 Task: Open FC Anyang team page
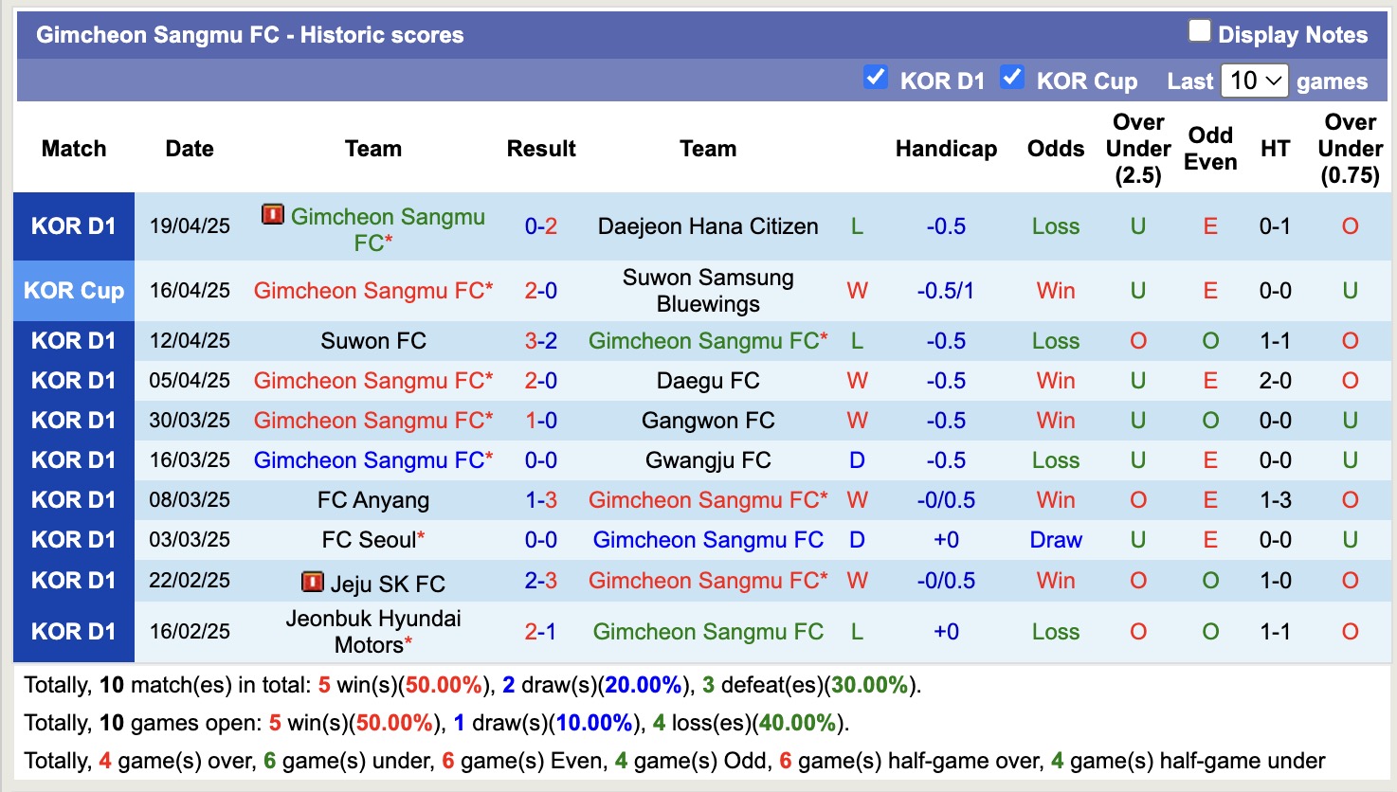pyautogui.click(x=372, y=500)
